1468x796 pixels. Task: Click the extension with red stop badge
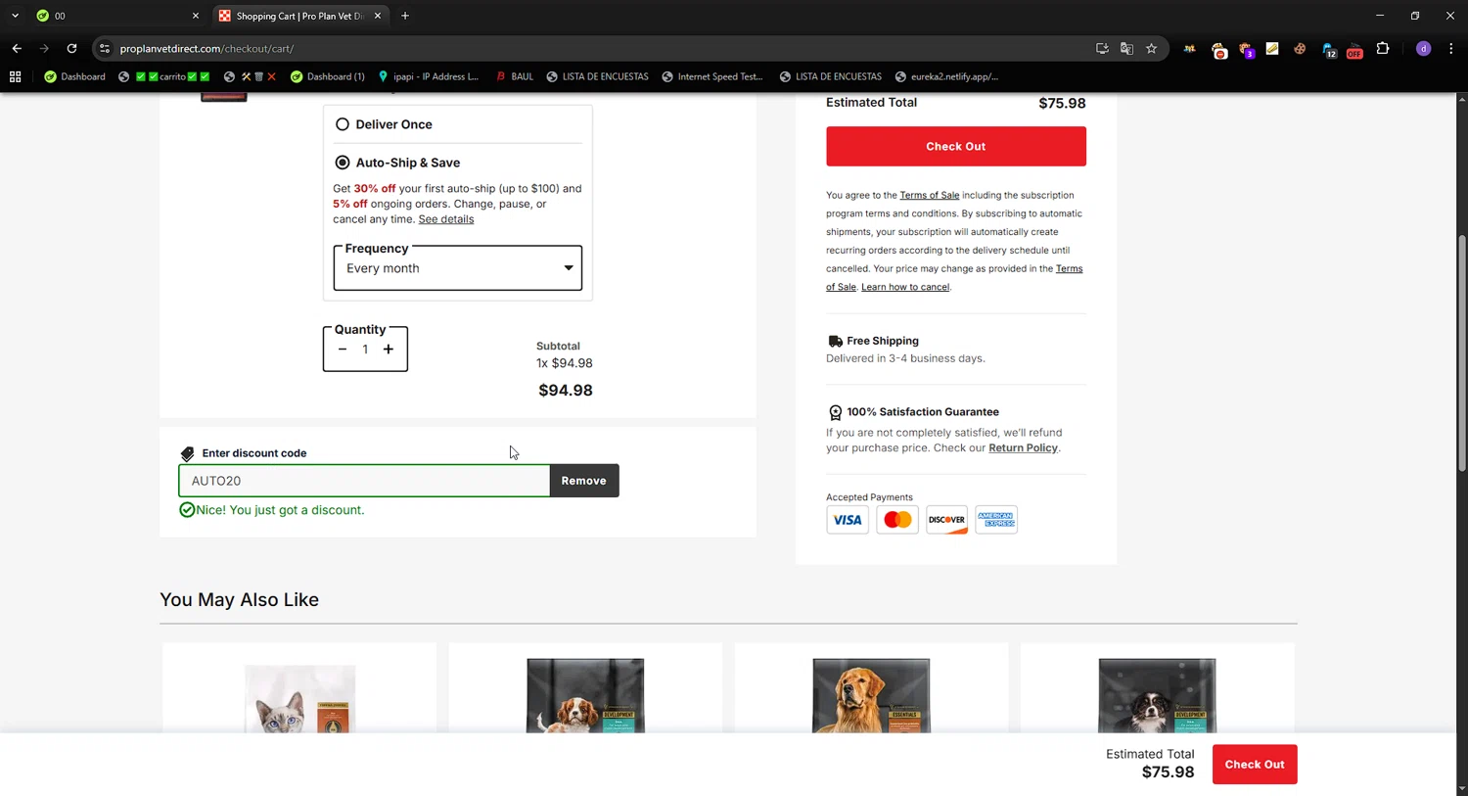click(x=1218, y=49)
